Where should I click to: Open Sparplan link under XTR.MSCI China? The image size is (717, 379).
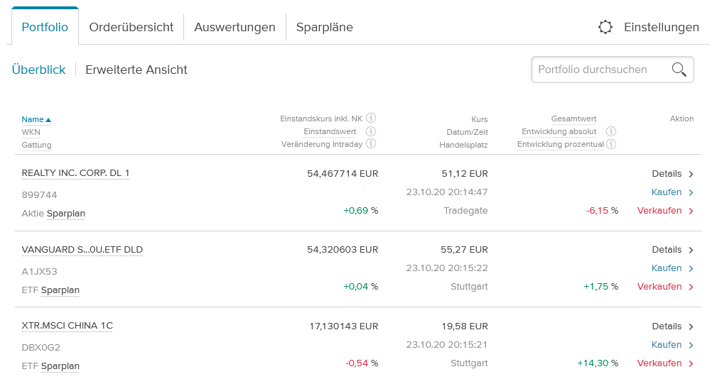(x=60, y=366)
